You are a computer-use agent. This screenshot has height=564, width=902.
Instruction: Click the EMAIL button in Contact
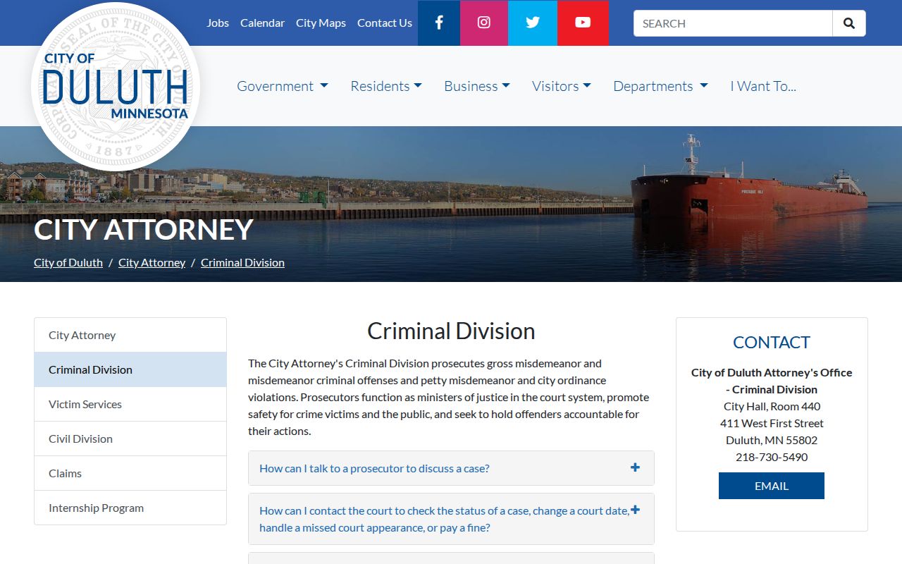772,486
